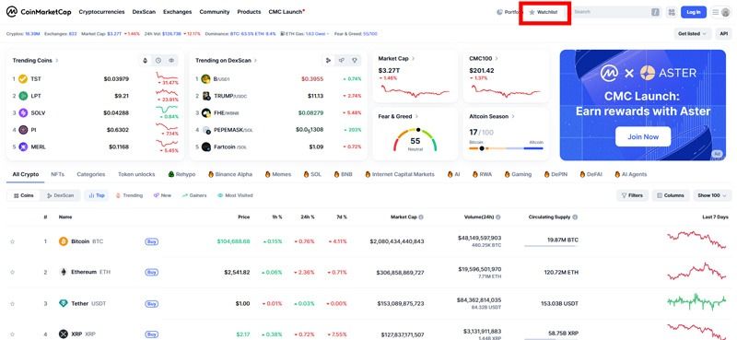The height and width of the screenshot is (340, 737).
Task: Click the info icon next to Circulating Supply column
Action: [575, 217]
